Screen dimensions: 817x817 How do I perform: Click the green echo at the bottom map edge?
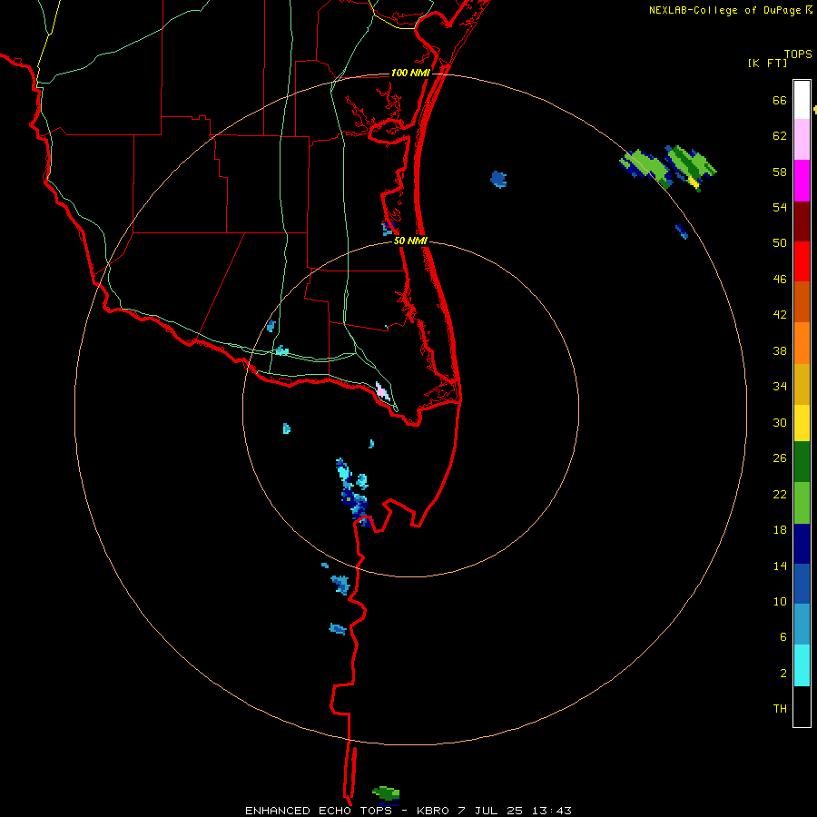click(386, 793)
